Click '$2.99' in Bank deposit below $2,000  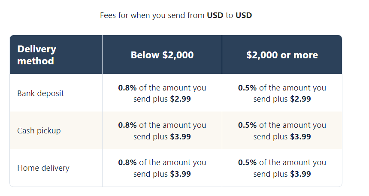181,99
